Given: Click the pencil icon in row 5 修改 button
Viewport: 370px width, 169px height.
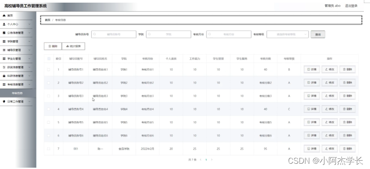Looking at the screenshot, I should point(327,122).
